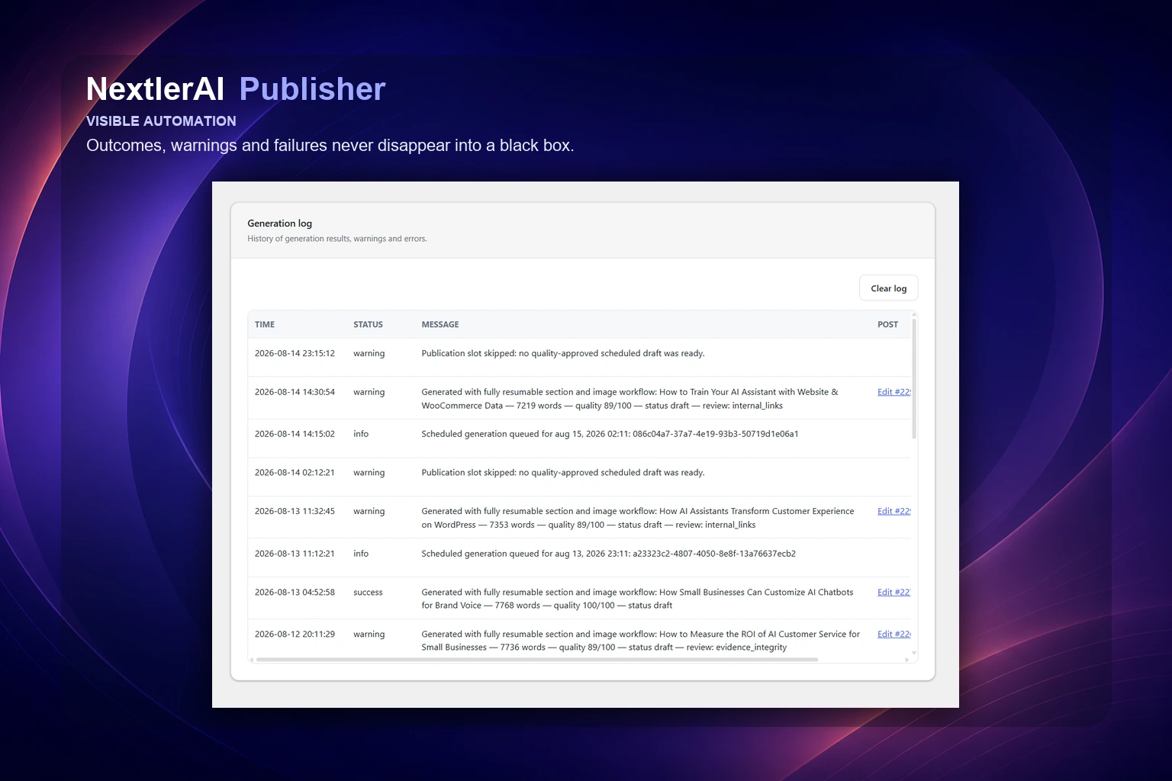The height and width of the screenshot is (781, 1172).
Task: Click the TIME column header
Action: [x=265, y=324]
